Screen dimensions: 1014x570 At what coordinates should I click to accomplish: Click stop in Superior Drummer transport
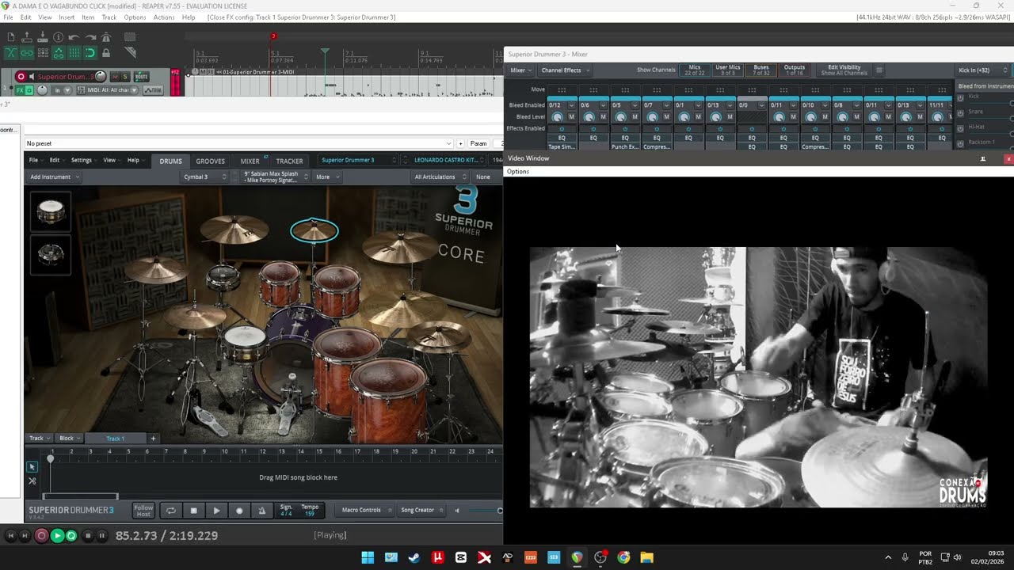(x=193, y=511)
